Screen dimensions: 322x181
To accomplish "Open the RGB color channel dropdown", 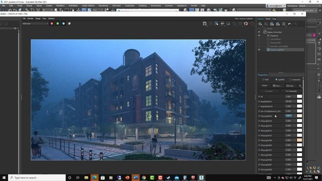I will pyautogui.click(x=35, y=24).
